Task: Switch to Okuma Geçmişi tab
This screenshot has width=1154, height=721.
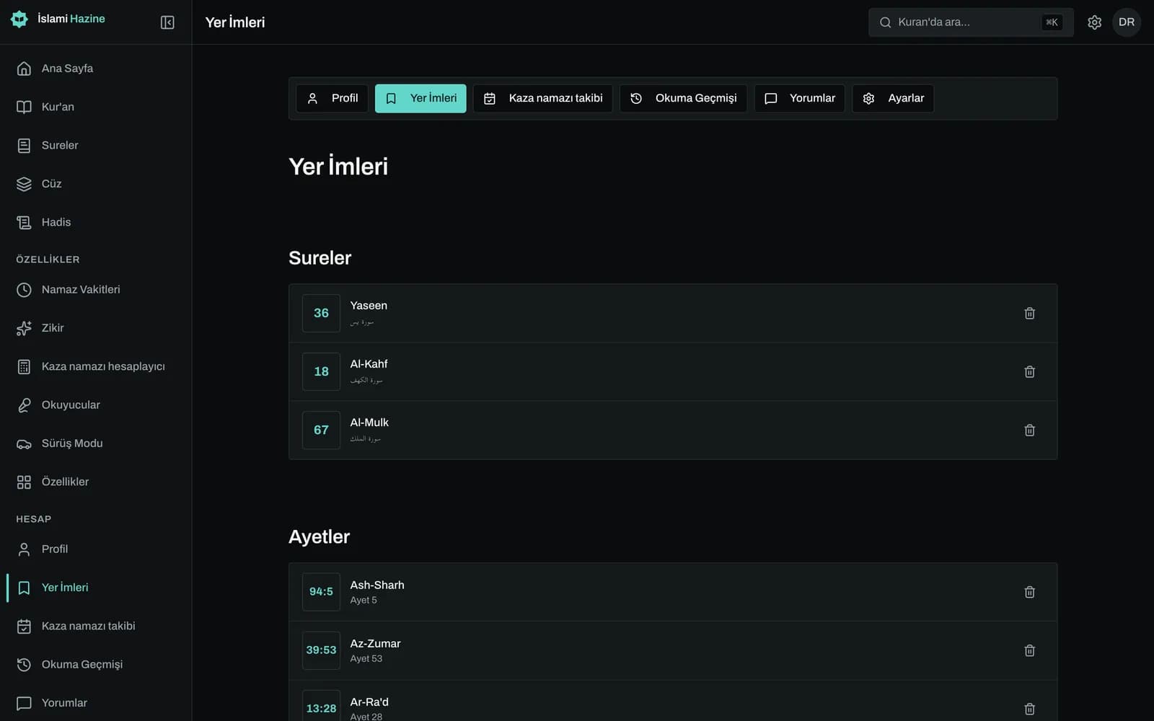Action: pos(683,98)
